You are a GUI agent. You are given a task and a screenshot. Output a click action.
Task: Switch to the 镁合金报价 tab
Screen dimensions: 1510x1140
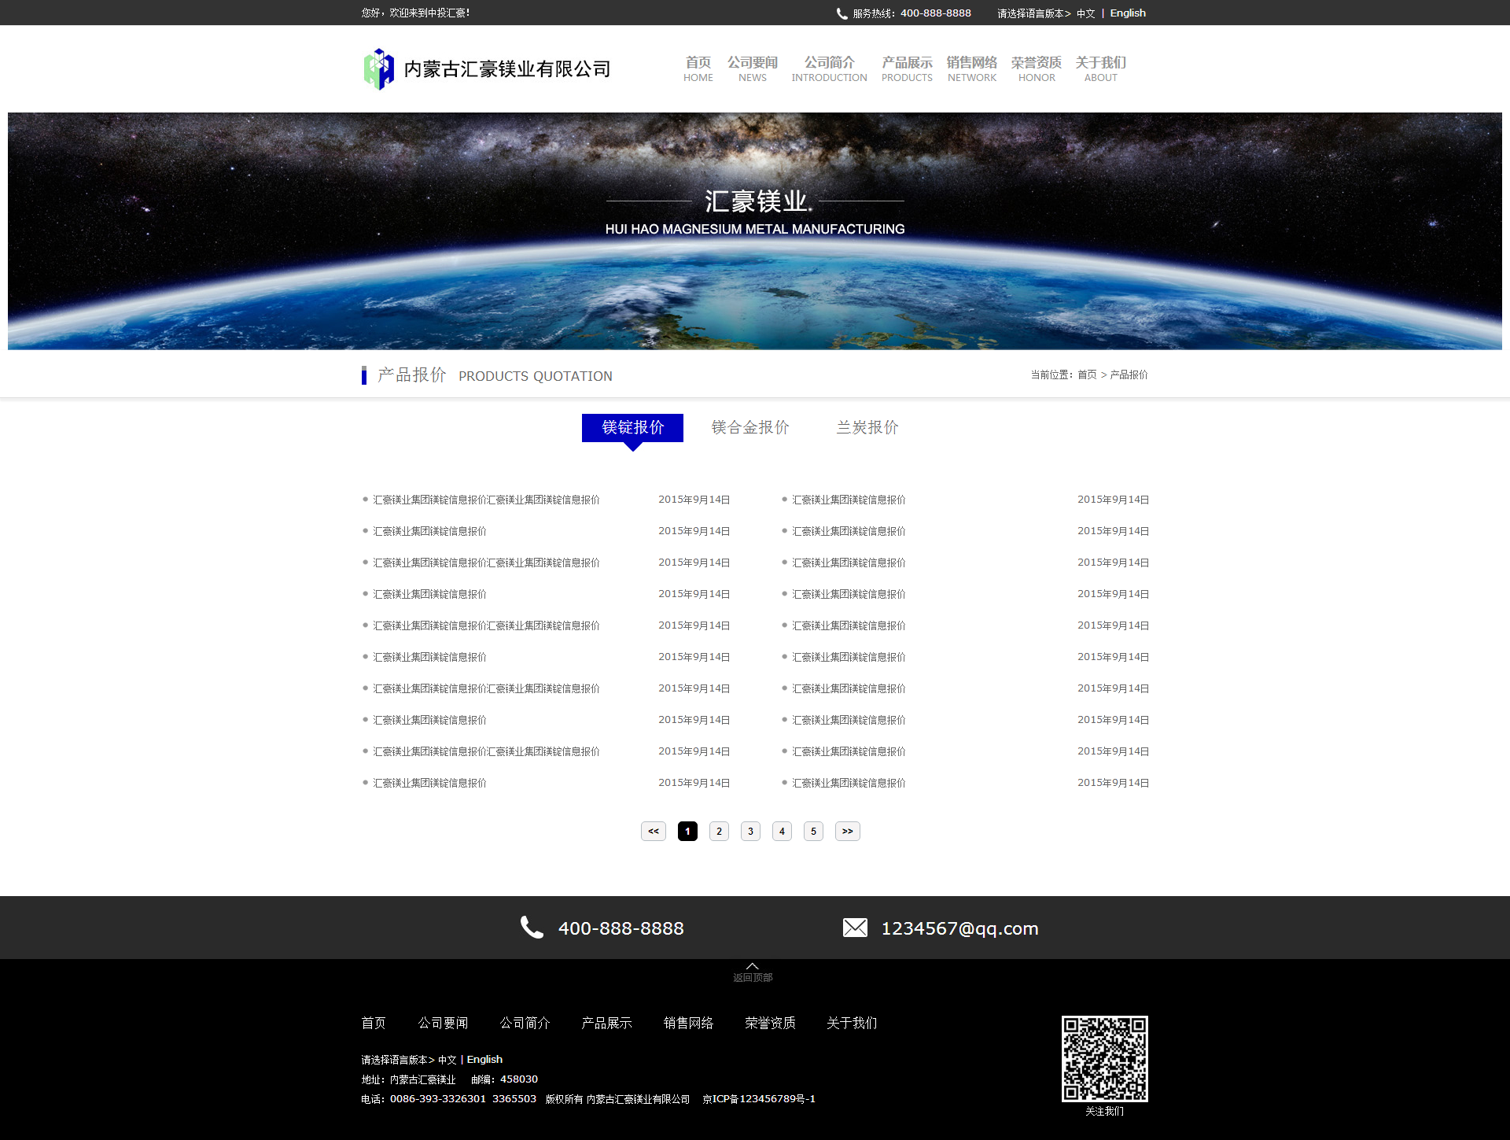pos(750,427)
